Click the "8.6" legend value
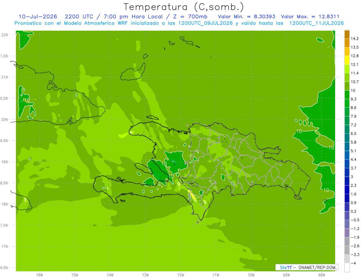This screenshot has height=279, width=361. [x=354, y=107]
